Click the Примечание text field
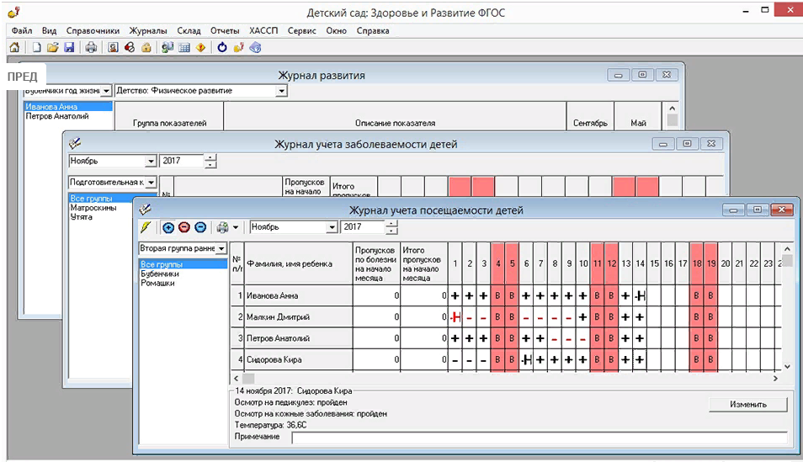 (x=539, y=437)
